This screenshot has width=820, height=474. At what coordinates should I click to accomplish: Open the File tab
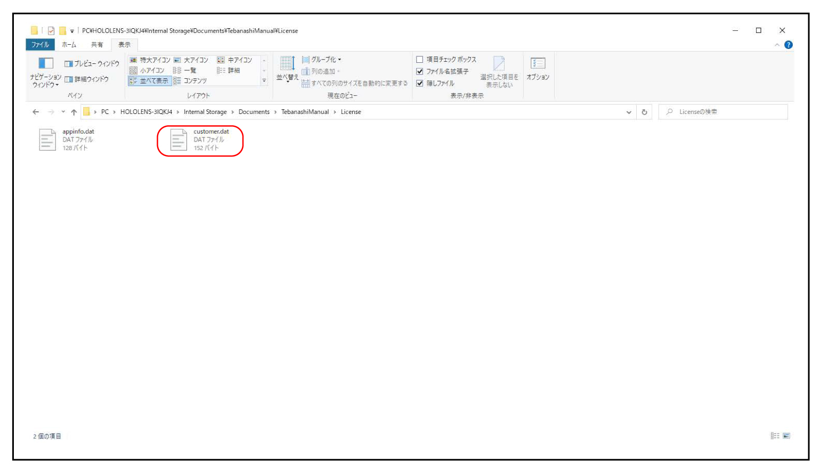tap(40, 45)
